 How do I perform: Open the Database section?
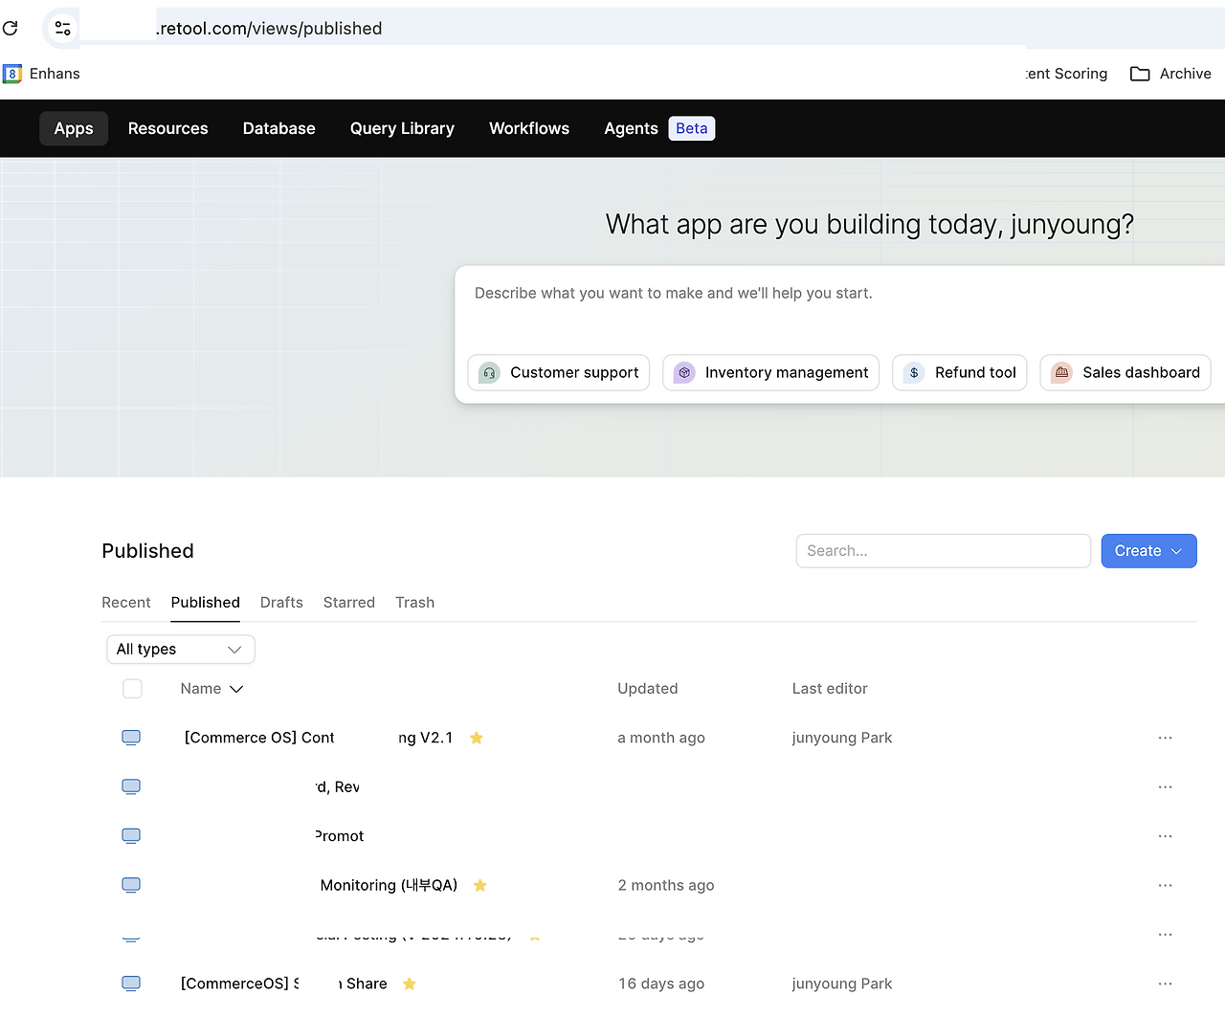pyautogui.click(x=279, y=128)
